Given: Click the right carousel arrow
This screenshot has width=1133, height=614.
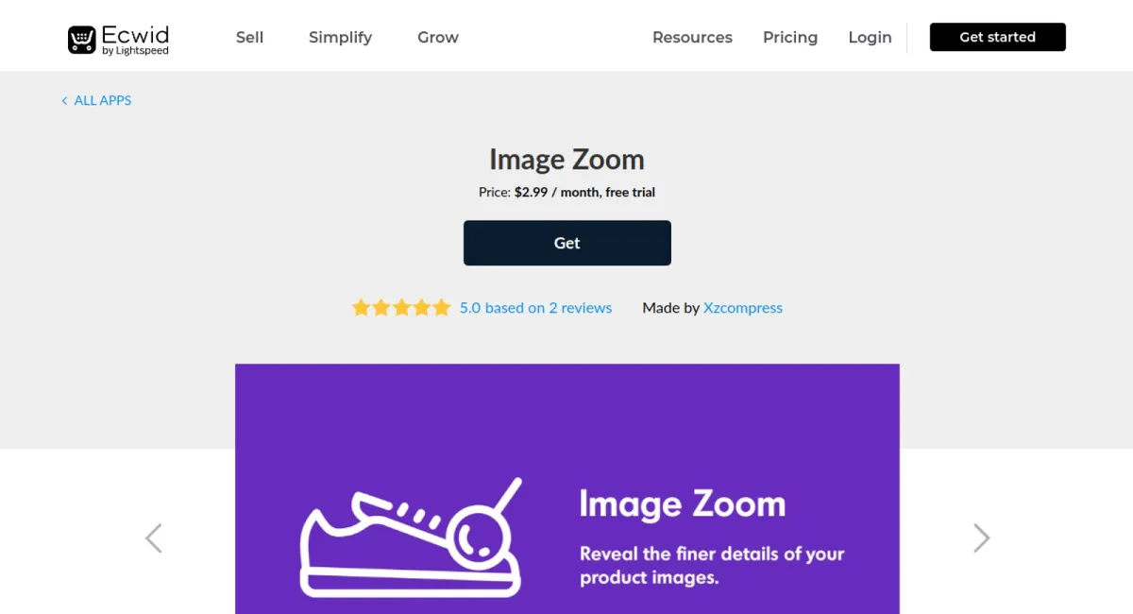Looking at the screenshot, I should point(981,537).
